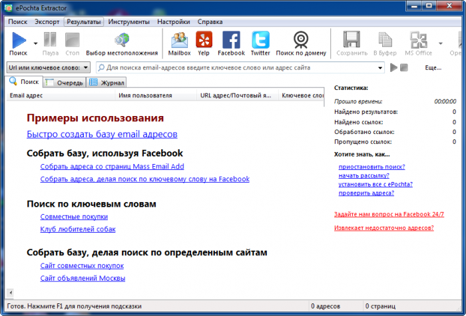Click the Сохранить floppy disk icon

(351, 41)
